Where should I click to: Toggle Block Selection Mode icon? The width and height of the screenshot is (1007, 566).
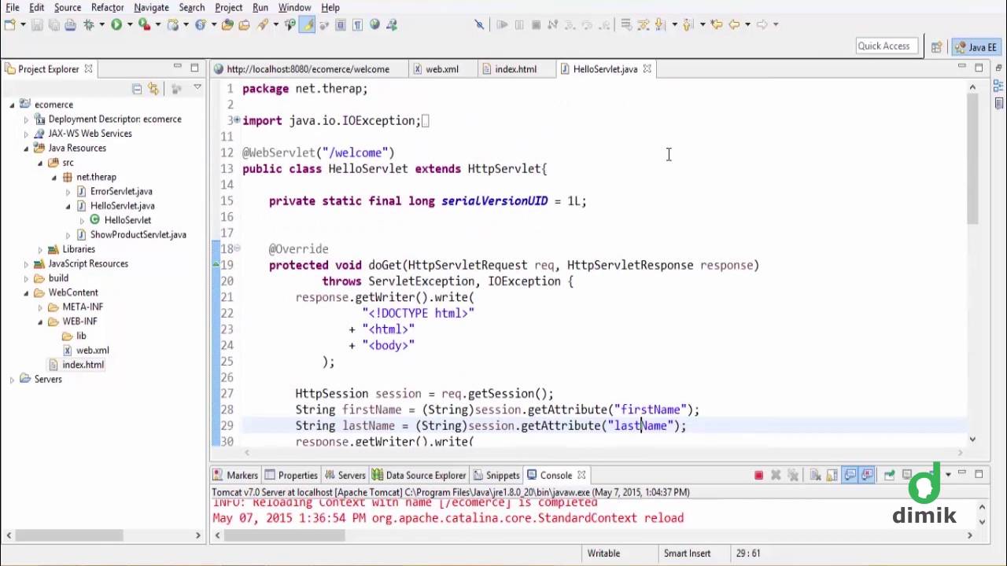pyautogui.click(x=341, y=24)
